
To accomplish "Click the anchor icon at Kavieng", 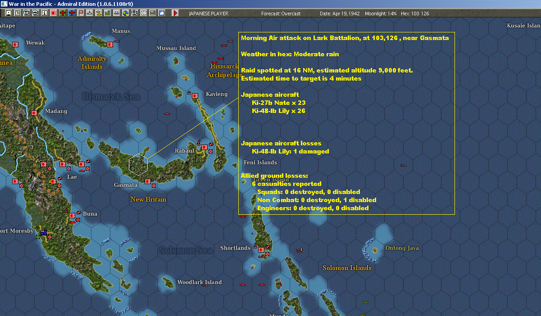I will [189, 92].
